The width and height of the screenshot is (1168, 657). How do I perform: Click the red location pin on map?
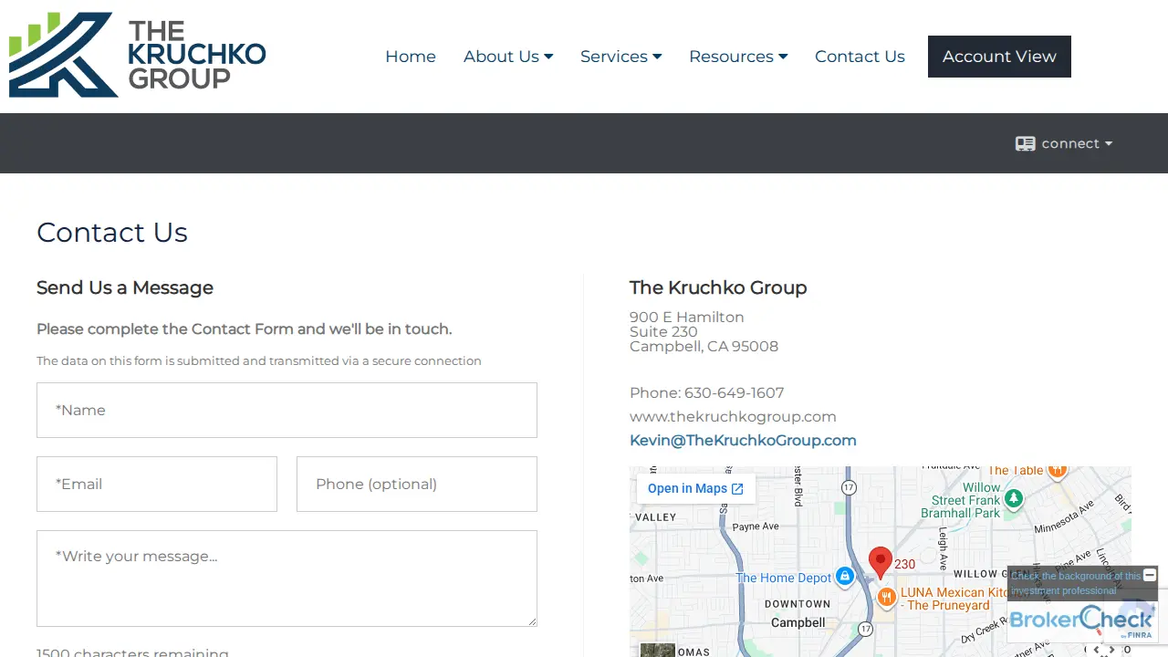point(880,562)
